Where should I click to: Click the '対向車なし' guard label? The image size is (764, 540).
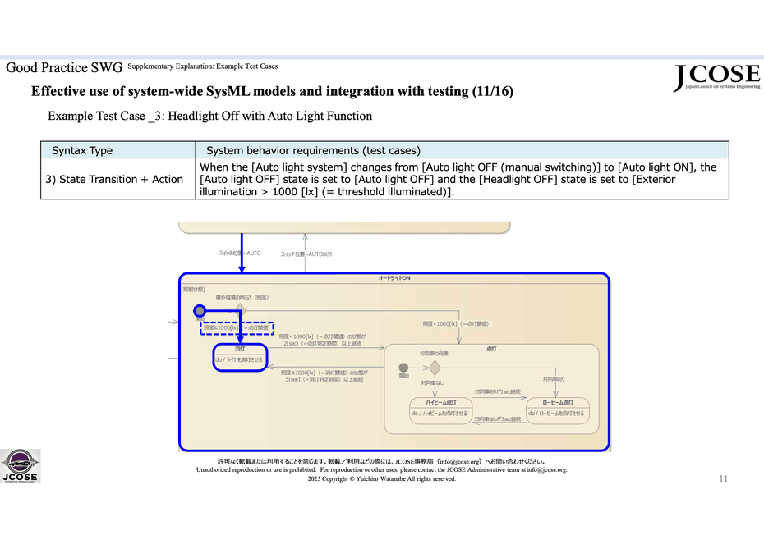coord(433,382)
